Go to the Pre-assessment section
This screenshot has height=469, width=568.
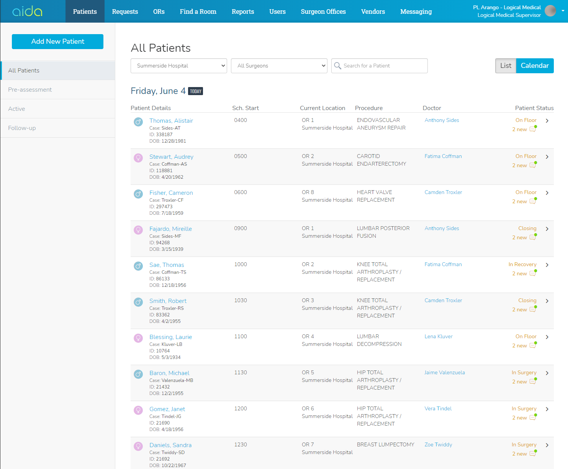(30, 90)
